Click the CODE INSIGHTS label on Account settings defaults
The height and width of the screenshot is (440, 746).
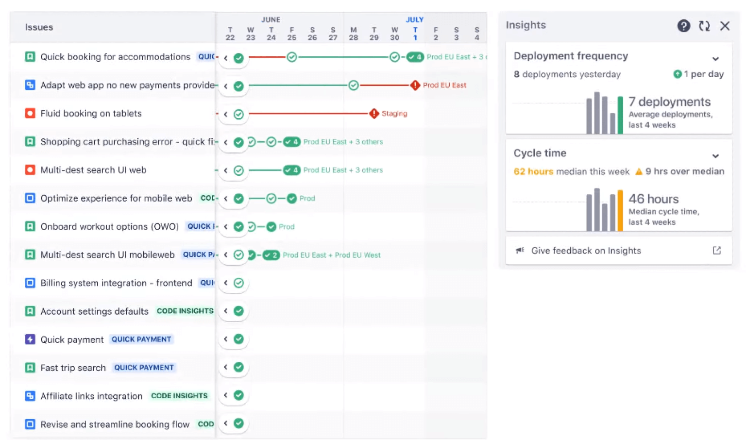pyautogui.click(x=185, y=311)
